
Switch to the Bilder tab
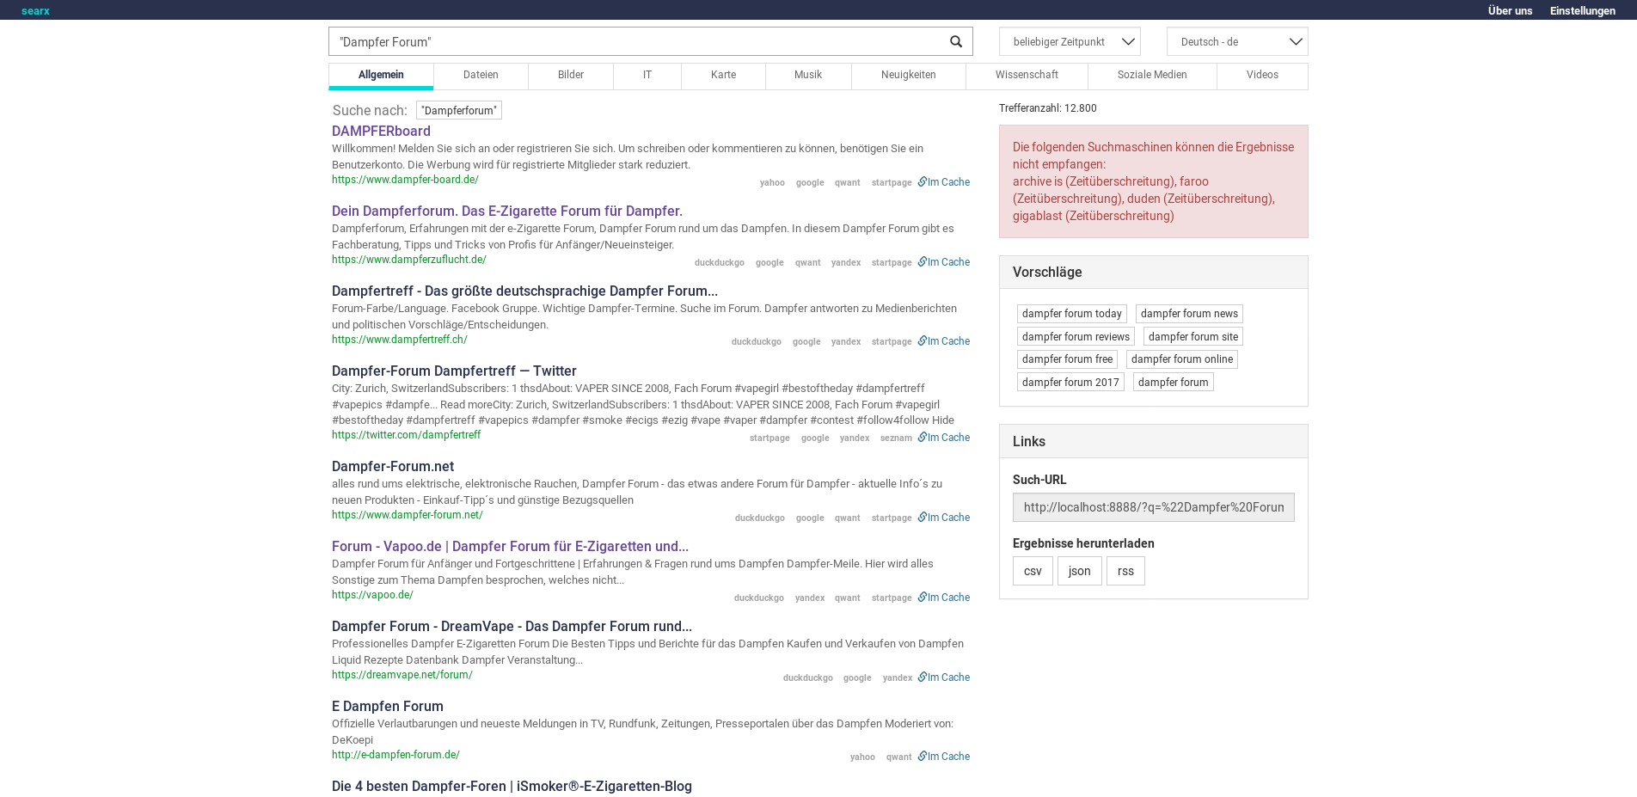point(570,76)
